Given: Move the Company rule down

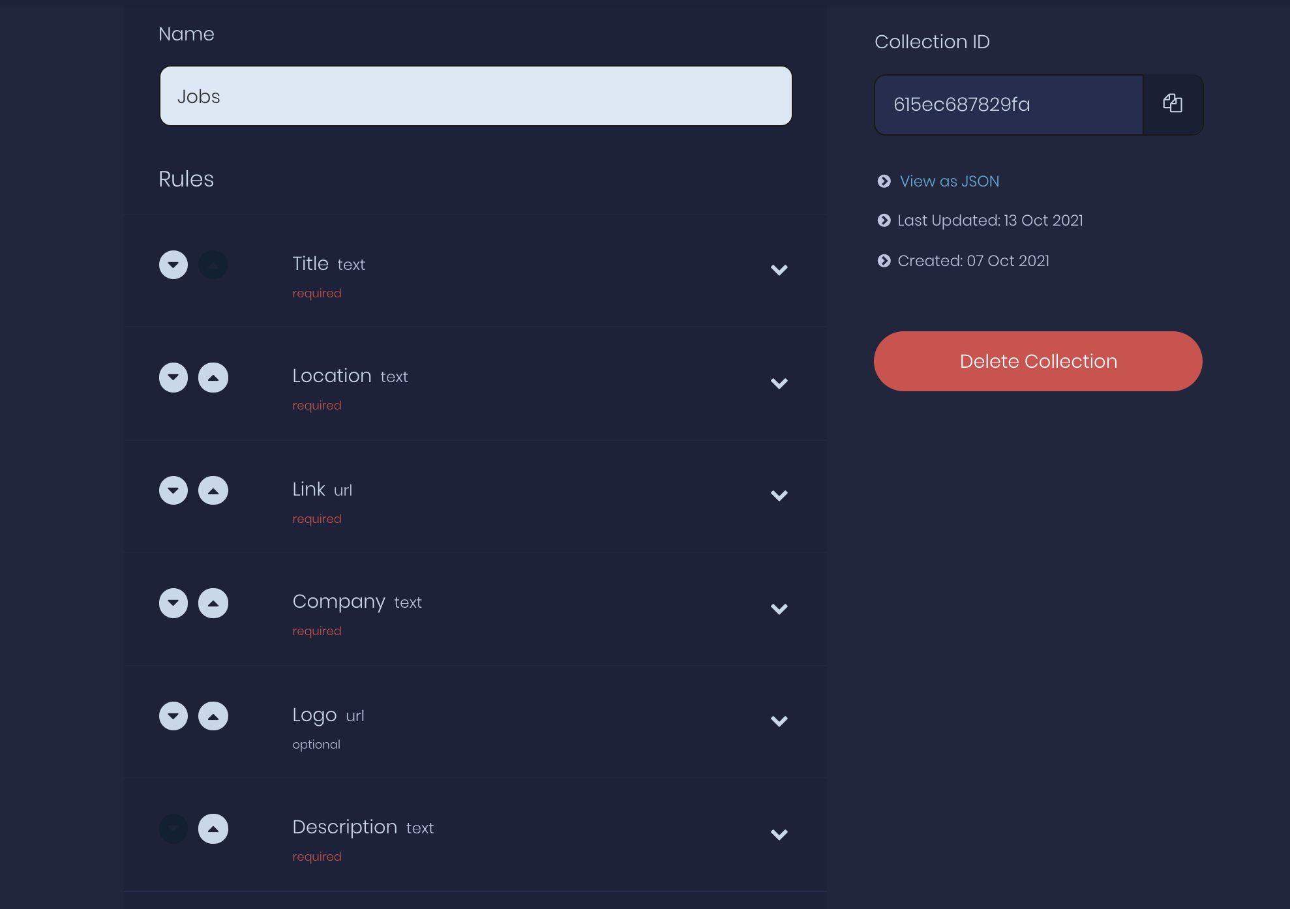Looking at the screenshot, I should [x=173, y=603].
